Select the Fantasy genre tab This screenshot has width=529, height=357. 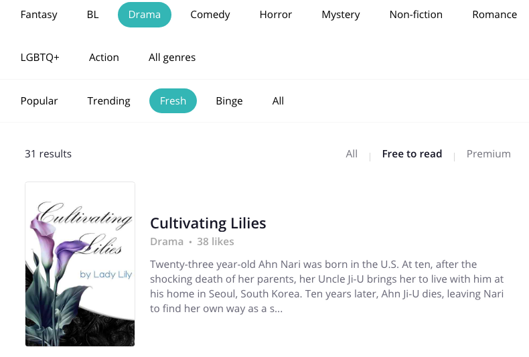[x=39, y=15]
